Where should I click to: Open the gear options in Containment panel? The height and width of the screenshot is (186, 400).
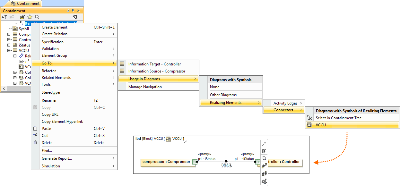click(x=75, y=17)
